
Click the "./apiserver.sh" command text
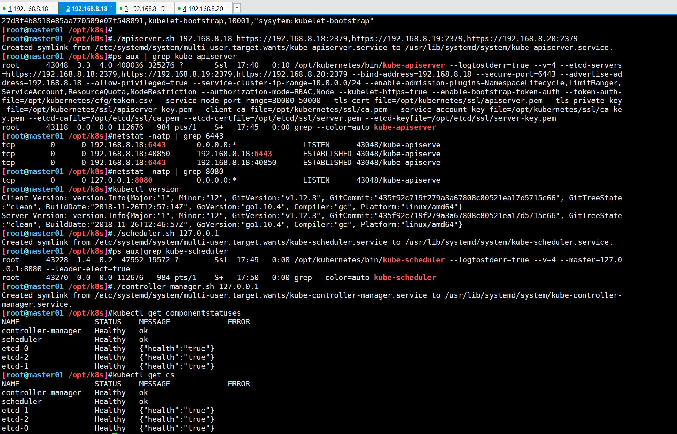[144, 39]
